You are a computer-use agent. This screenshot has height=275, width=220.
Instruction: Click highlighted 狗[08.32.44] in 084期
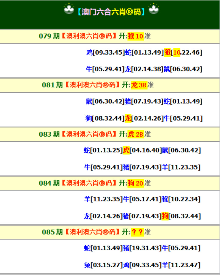click(x=181, y=216)
